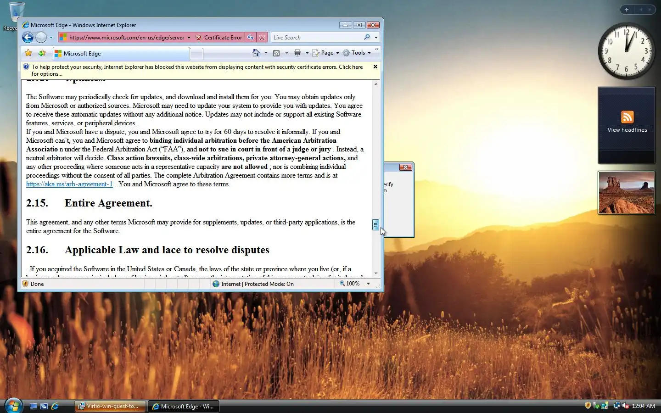Run search with the magnifying glass icon

(x=367, y=37)
